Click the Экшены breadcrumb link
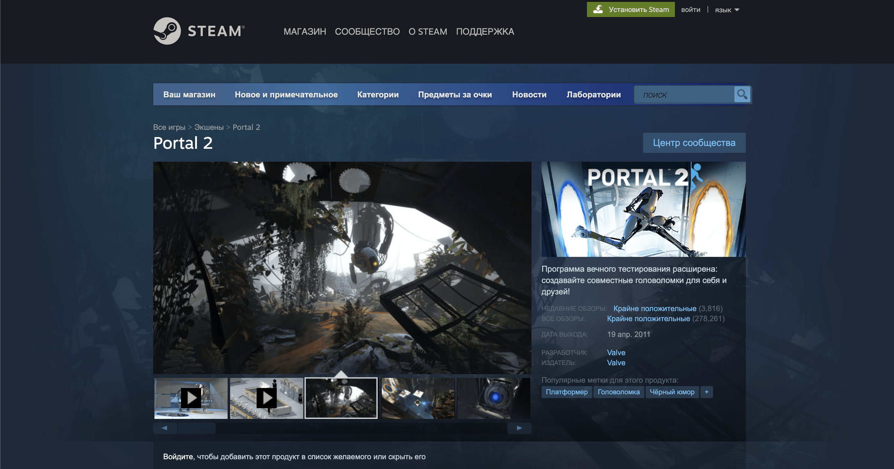 pos(209,127)
